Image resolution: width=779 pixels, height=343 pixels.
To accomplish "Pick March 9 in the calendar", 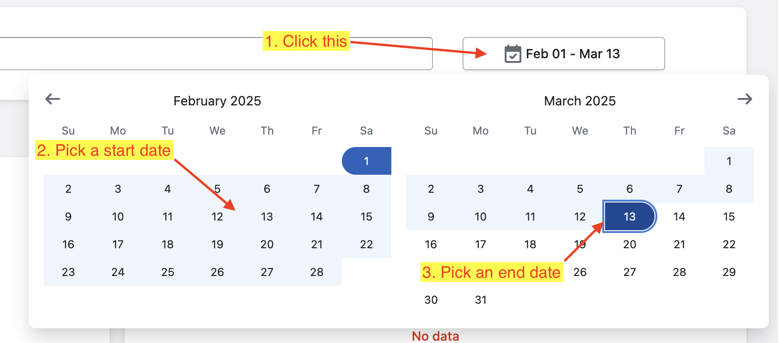I will click(431, 216).
